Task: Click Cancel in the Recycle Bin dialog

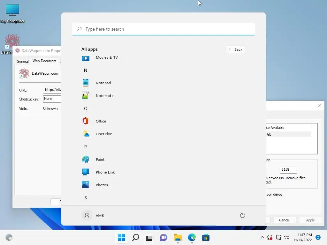Action: (x=285, y=220)
